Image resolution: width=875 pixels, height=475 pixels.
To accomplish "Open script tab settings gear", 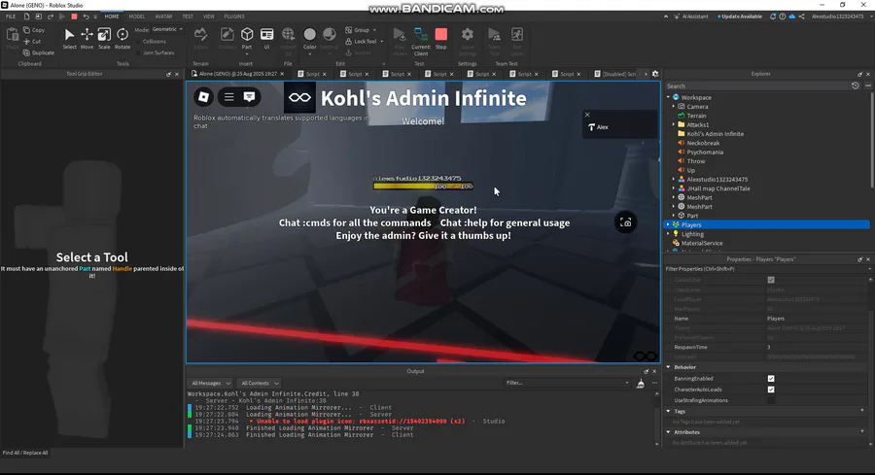I will click(x=655, y=74).
